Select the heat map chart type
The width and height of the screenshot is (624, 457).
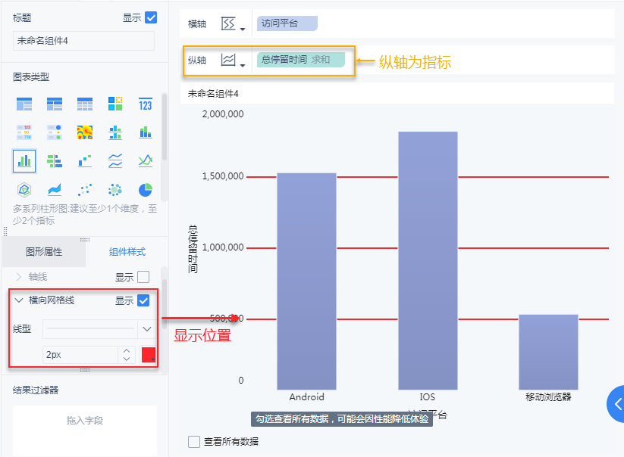coord(85,132)
